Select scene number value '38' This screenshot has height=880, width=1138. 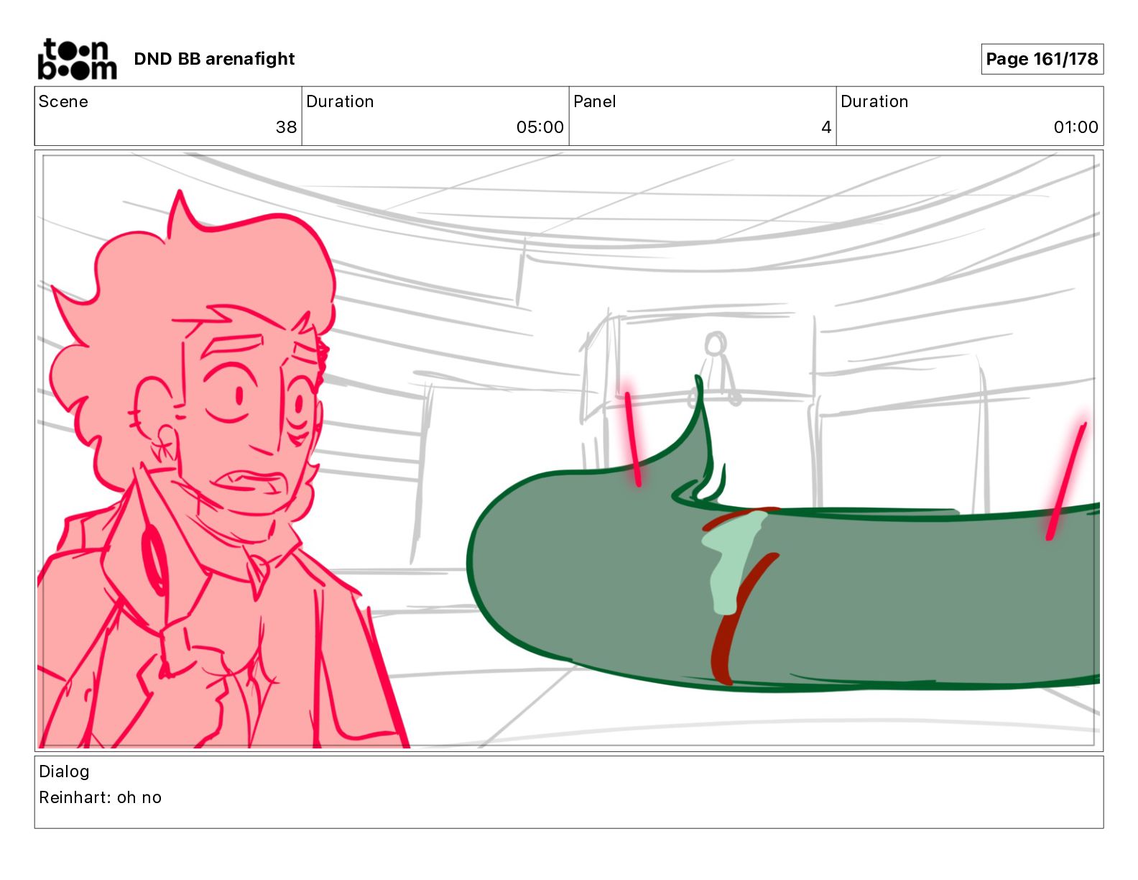pyautogui.click(x=286, y=127)
